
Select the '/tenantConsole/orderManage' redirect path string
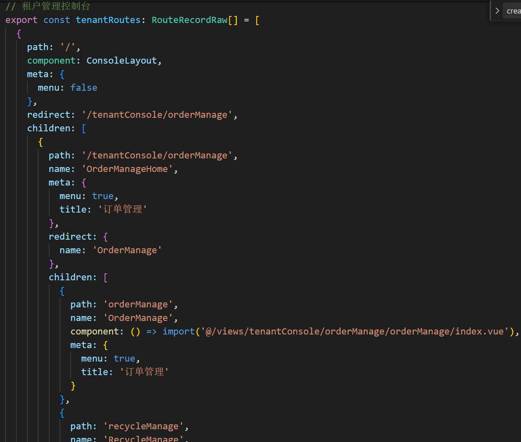coord(157,115)
